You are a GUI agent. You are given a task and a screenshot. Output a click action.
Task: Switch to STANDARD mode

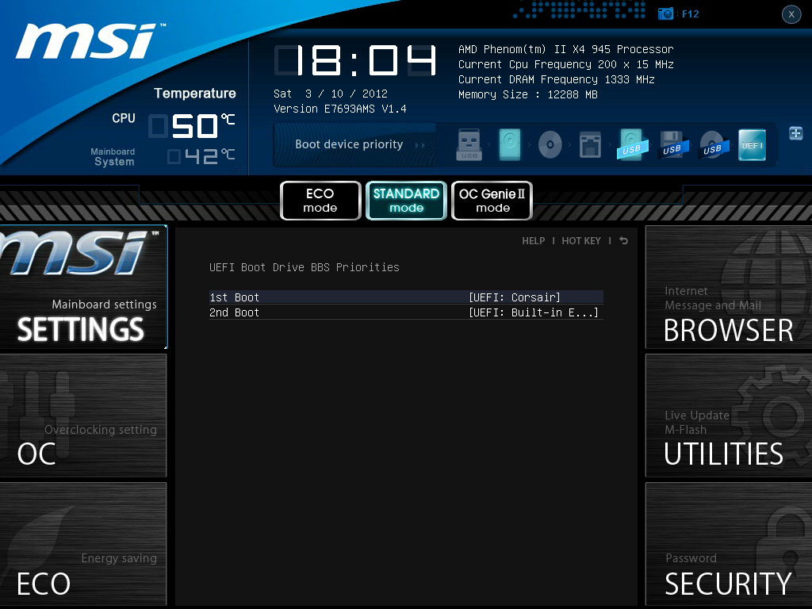(x=406, y=201)
